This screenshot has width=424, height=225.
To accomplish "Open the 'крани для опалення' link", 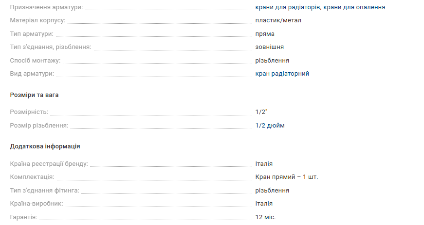I will [x=354, y=7].
